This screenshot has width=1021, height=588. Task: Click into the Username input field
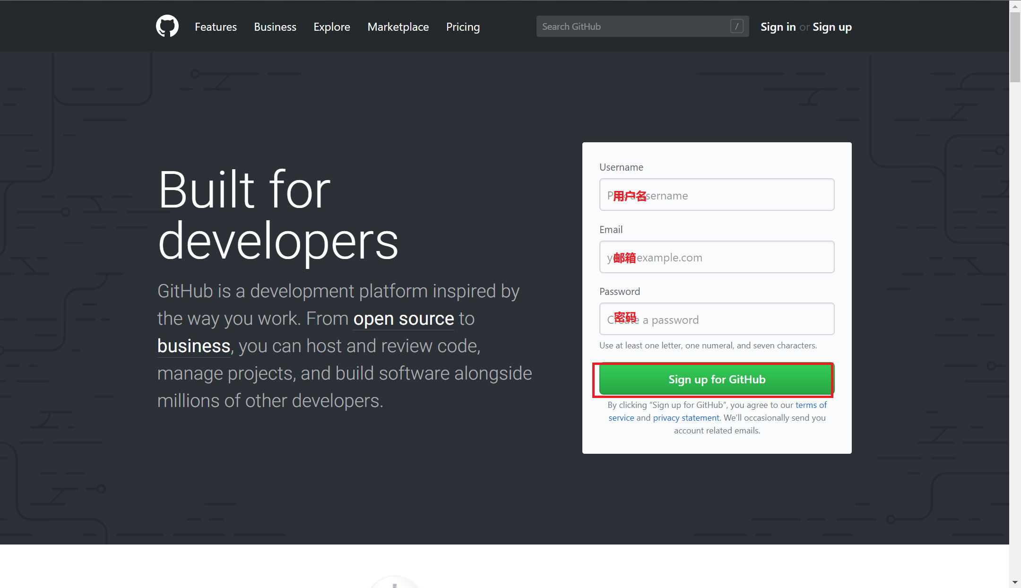coord(717,195)
